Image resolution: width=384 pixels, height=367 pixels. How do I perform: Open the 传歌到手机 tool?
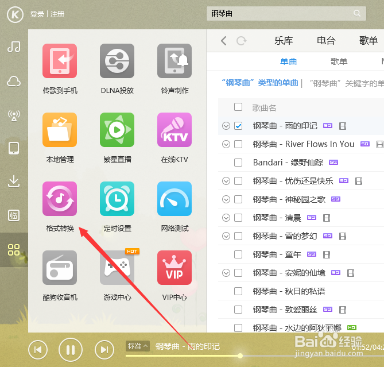60,61
